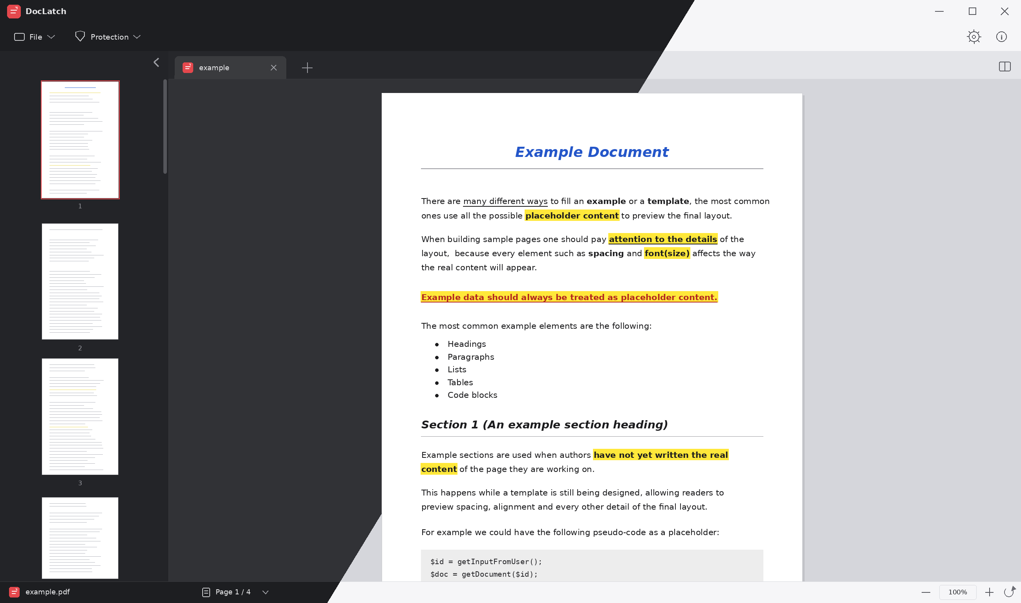1021x603 pixels.
Task: Toggle light and dark theme
Action: tap(974, 37)
